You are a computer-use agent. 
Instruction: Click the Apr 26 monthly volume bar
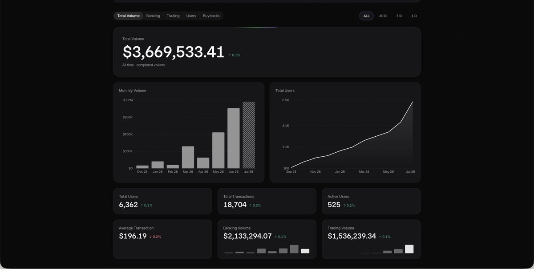(x=203, y=163)
